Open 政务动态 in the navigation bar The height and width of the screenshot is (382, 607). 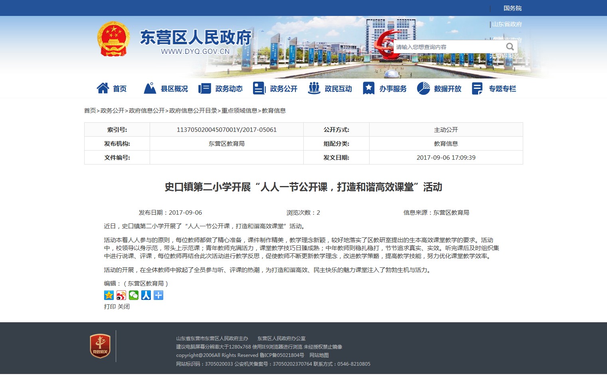221,88
